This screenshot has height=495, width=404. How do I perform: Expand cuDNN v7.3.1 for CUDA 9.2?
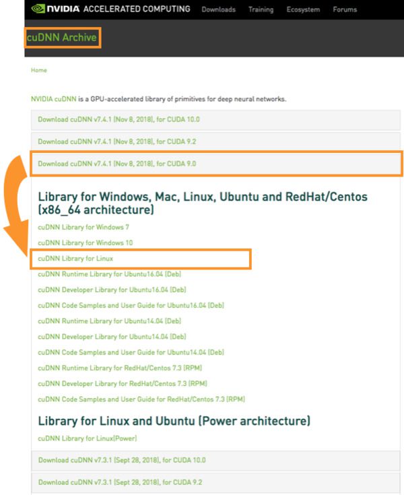click(215, 482)
